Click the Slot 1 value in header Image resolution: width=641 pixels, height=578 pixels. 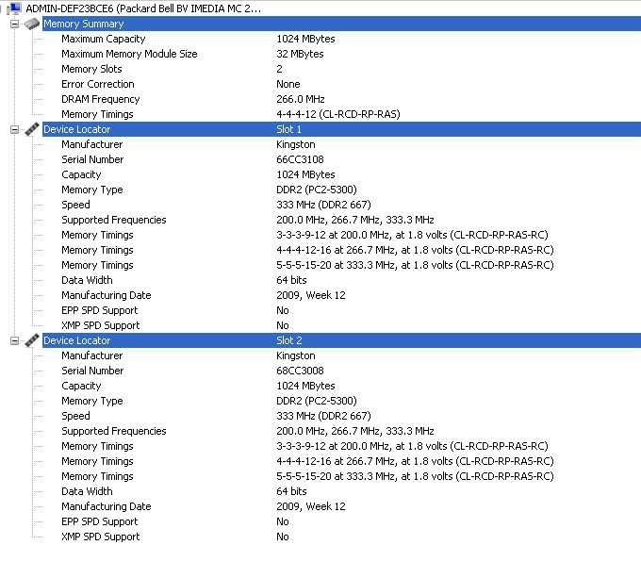coord(288,129)
